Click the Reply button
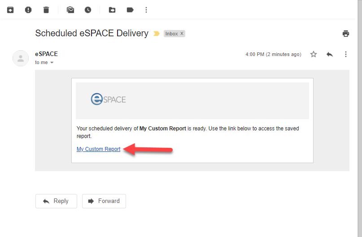This screenshot has width=362, height=237. coord(56,201)
